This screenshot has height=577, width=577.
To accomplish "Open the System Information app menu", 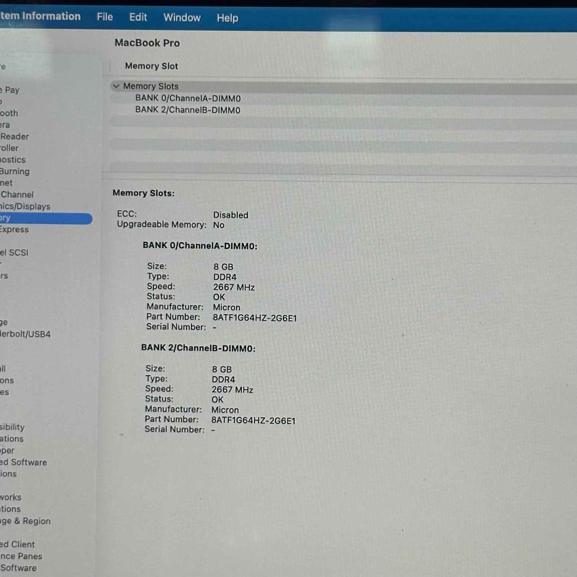I will 40,16.
